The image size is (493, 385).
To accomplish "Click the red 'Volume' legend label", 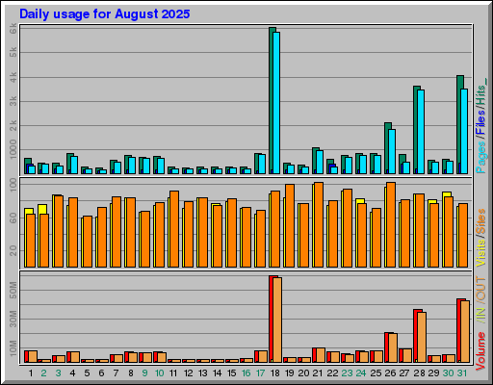I will pos(480,351).
